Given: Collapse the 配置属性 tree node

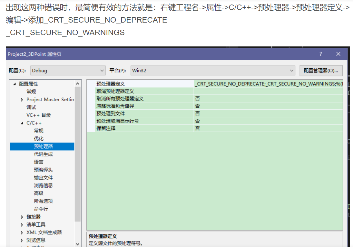Looking at the screenshot, I should click(x=14, y=84).
